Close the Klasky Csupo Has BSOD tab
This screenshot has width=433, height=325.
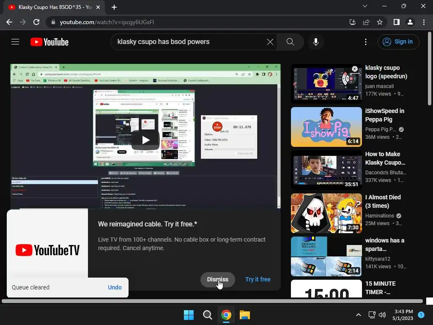click(x=98, y=7)
